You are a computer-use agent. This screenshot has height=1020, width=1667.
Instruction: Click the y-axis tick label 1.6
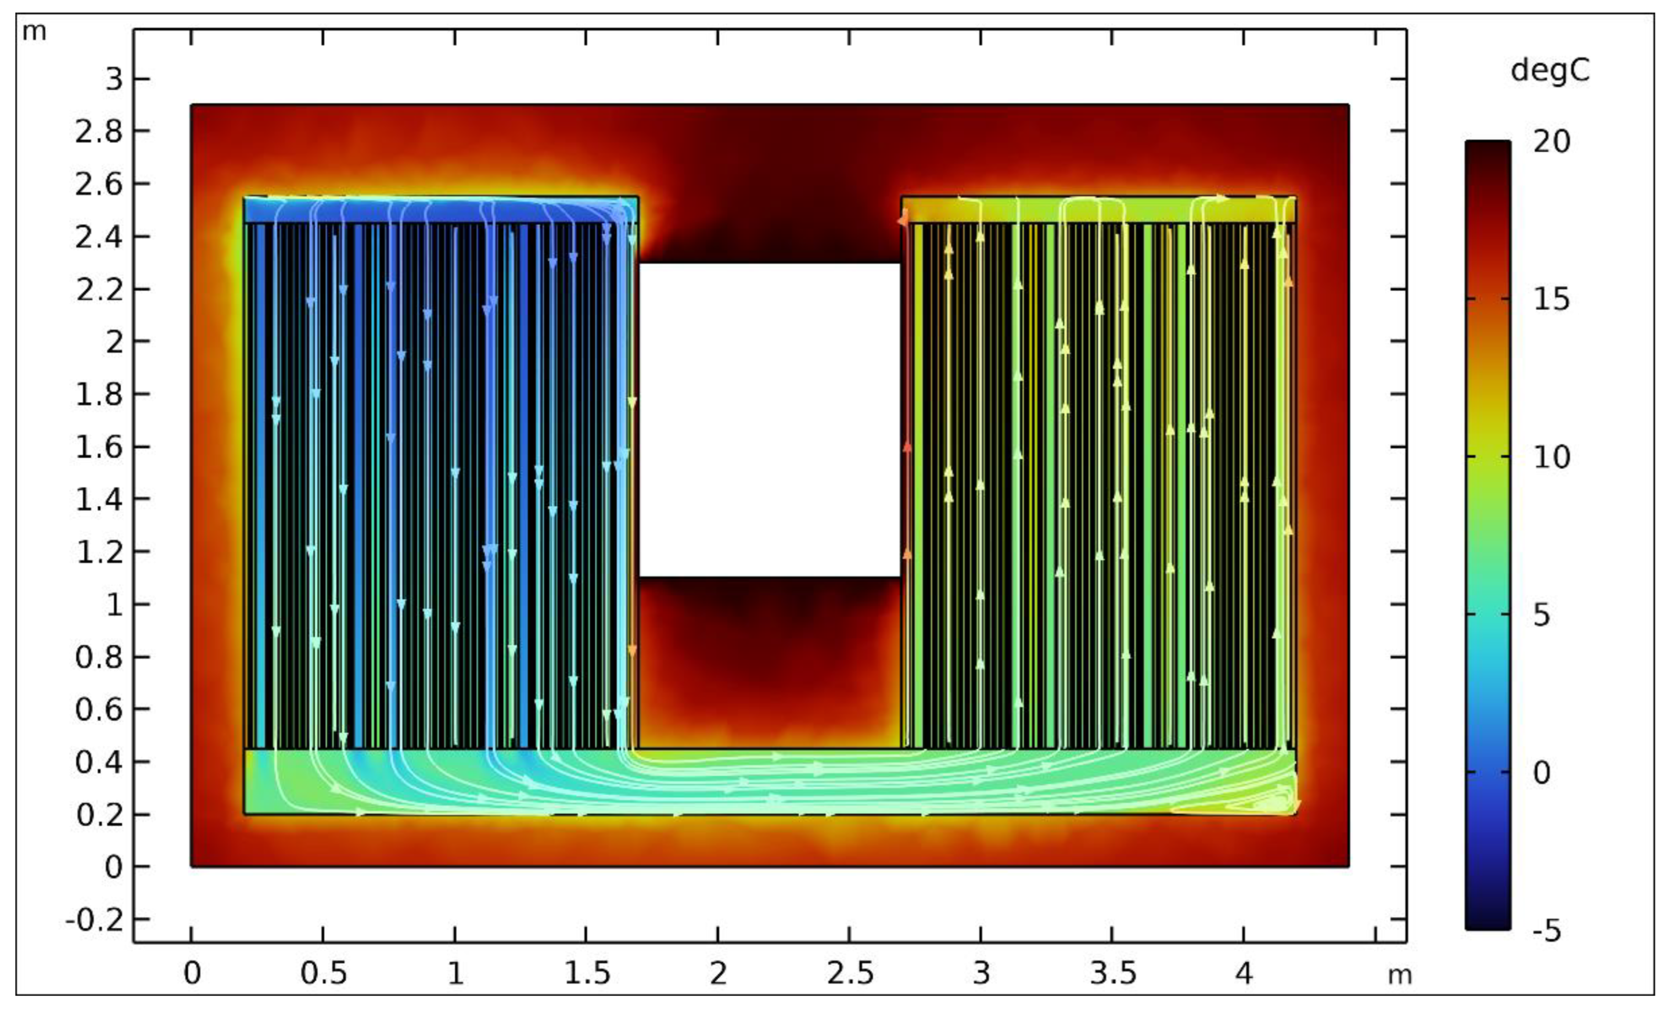coord(99,447)
